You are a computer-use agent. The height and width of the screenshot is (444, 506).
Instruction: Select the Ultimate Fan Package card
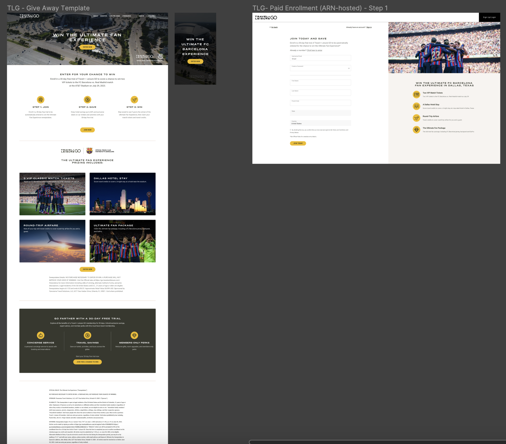point(123,241)
